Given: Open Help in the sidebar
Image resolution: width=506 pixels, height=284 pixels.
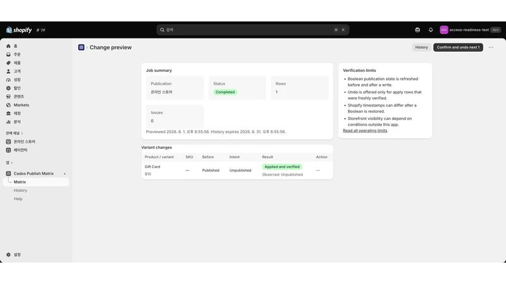Looking at the screenshot, I should coord(18,199).
